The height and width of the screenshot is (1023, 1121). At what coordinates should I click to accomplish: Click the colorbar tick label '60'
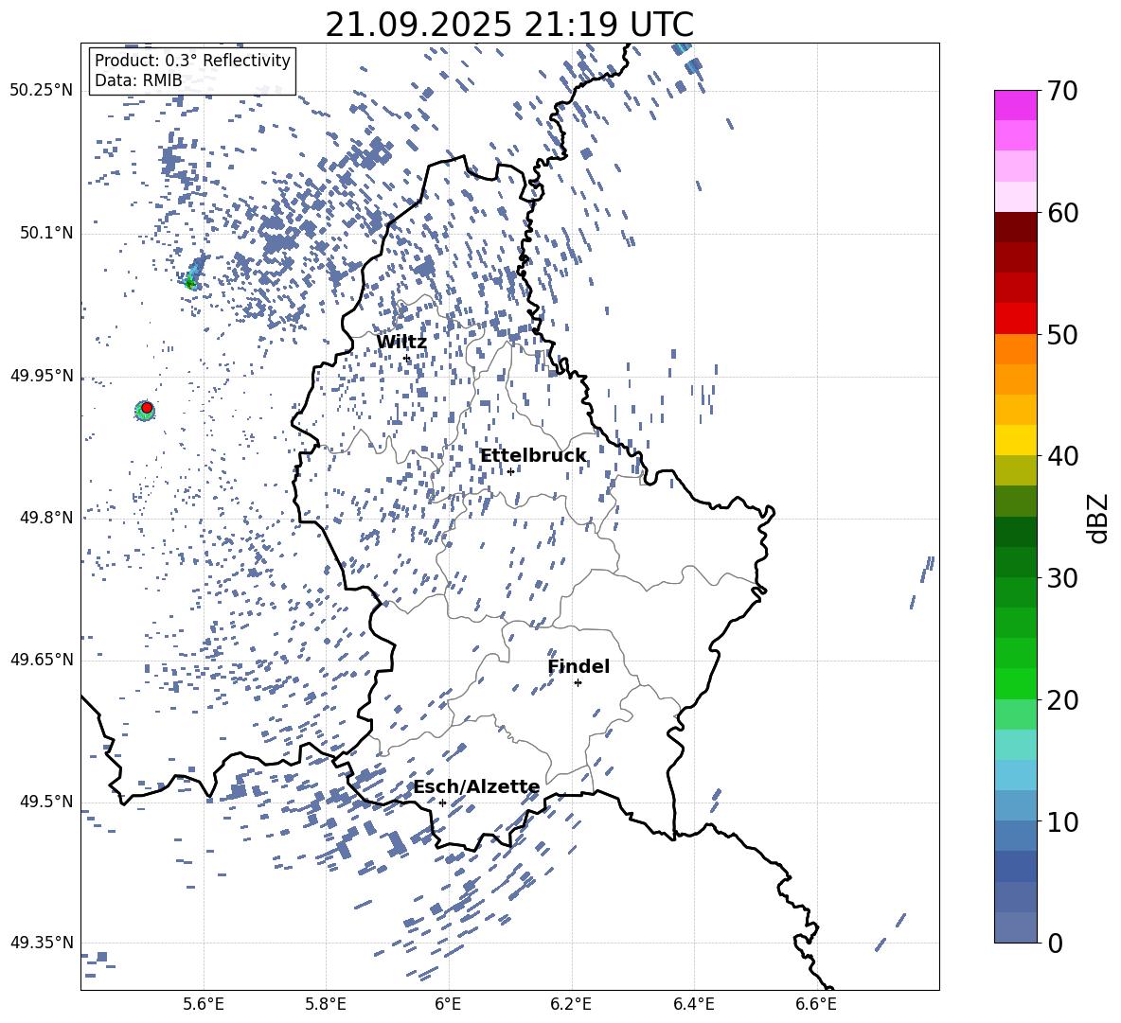(x=1062, y=213)
